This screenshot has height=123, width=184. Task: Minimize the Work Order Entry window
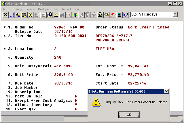(x=170, y=4)
